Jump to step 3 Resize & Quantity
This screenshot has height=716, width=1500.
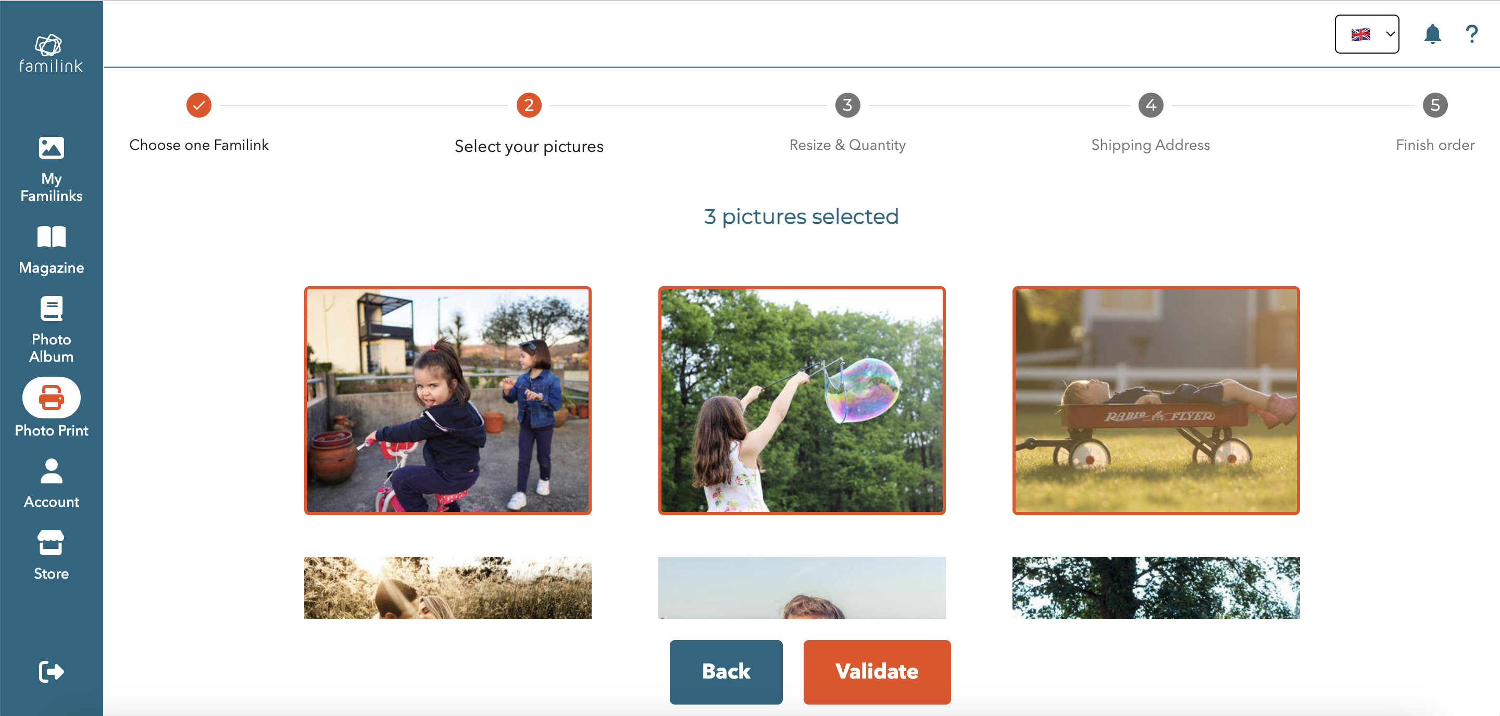click(847, 105)
